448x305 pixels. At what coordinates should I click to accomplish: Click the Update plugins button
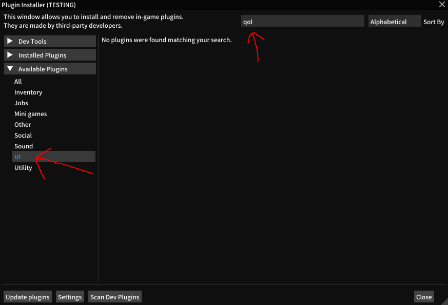(27, 296)
